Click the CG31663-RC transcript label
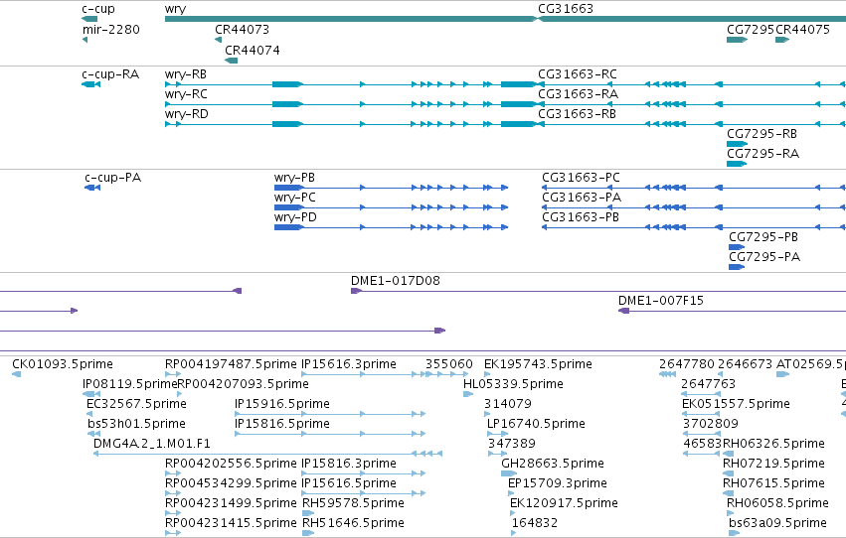The image size is (846, 538). (578, 74)
